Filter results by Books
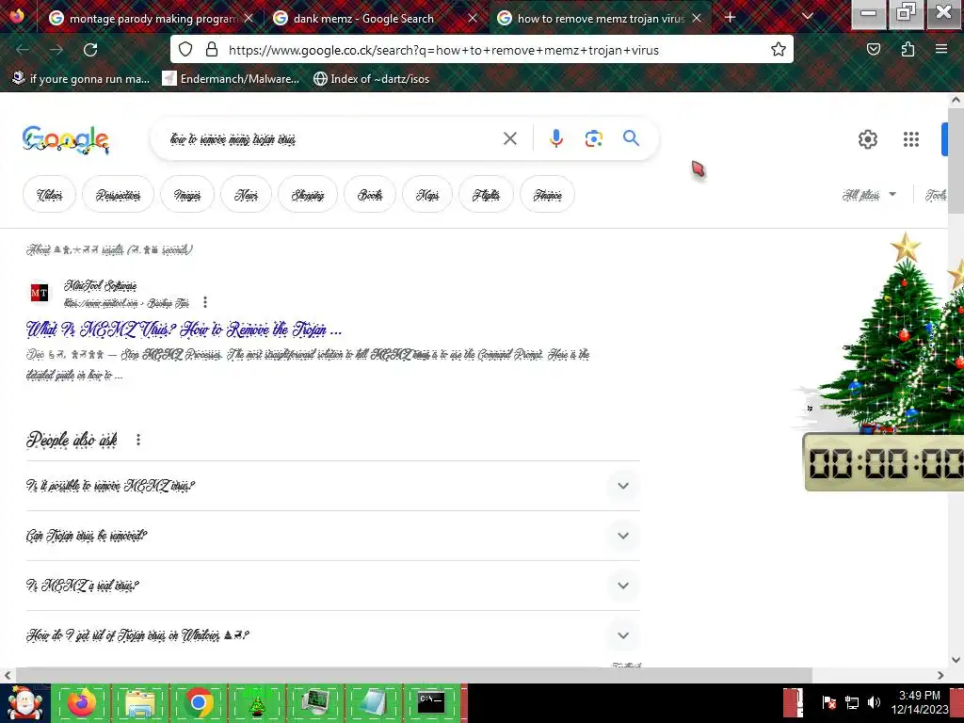This screenshot has width=964, height=723. pyautogui.click(x=369, y=195)
